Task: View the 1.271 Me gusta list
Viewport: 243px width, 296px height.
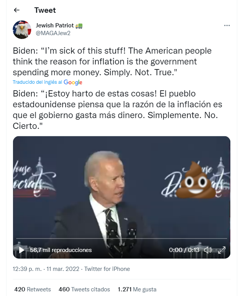Action: 137,289
